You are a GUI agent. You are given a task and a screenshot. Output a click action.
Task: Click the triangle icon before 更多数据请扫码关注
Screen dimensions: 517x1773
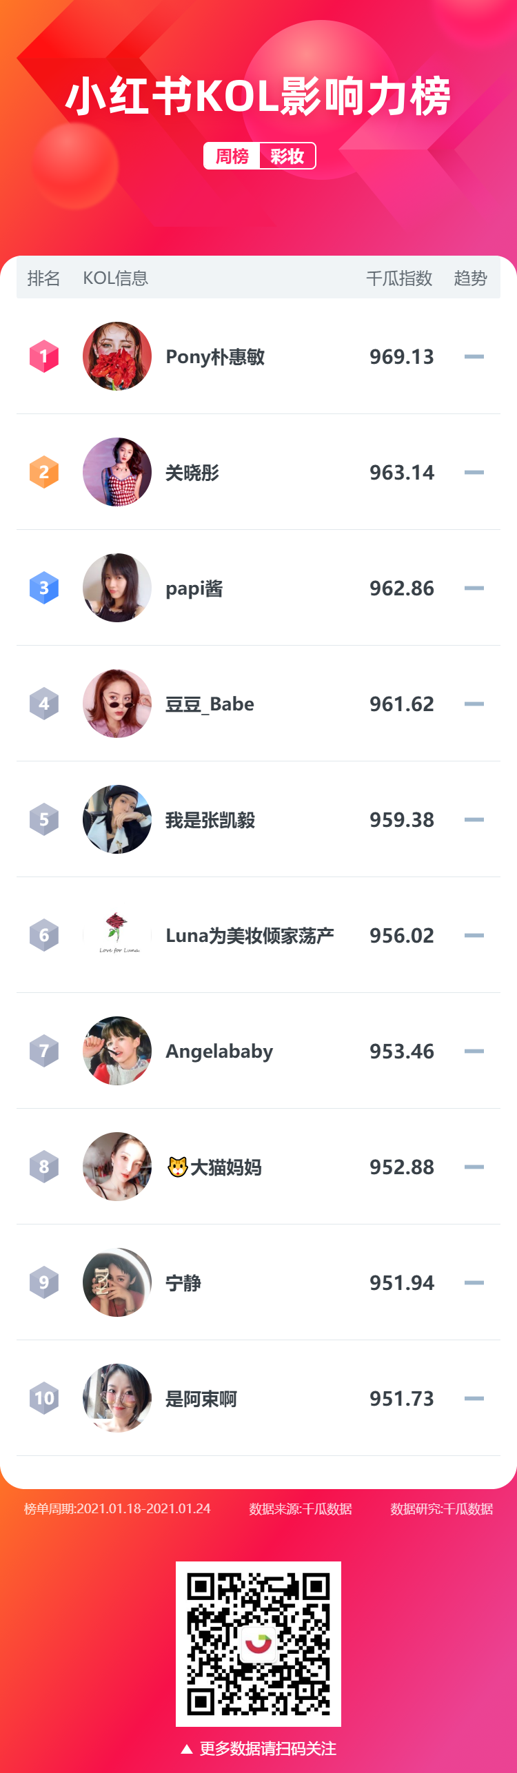(186, 1749)
